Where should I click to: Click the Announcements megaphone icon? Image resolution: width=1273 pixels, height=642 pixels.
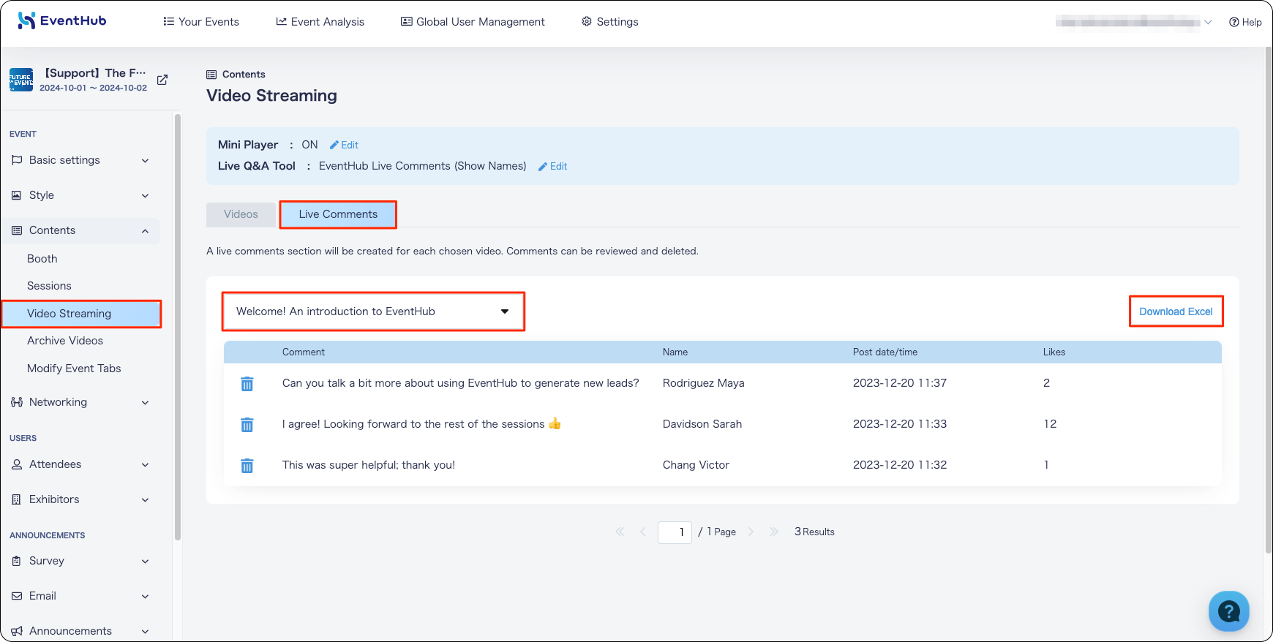(17, 631)
